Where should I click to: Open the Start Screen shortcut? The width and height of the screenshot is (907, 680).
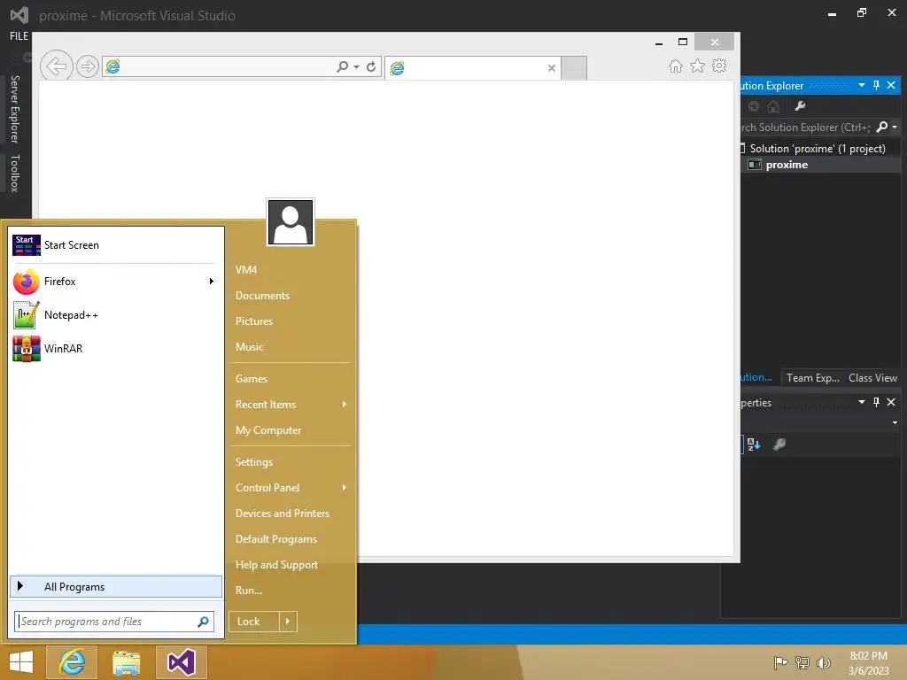click(x=116, y=245)
